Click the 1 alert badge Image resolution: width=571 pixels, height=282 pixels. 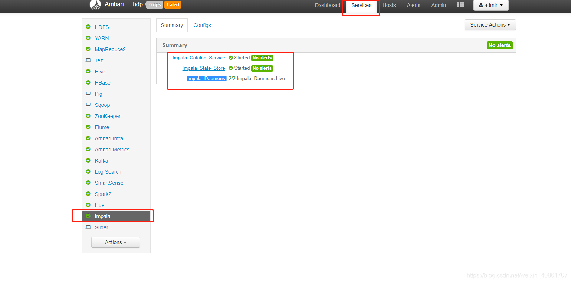[173, 5]
